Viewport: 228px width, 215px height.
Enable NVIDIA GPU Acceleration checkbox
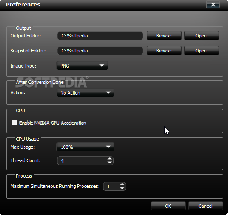(x=14, y=123)
